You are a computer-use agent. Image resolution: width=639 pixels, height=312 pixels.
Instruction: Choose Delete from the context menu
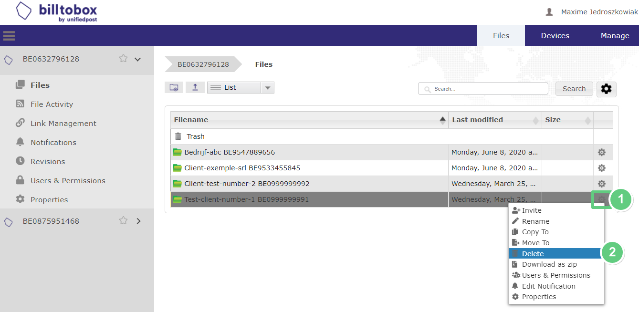click(556, 254)
